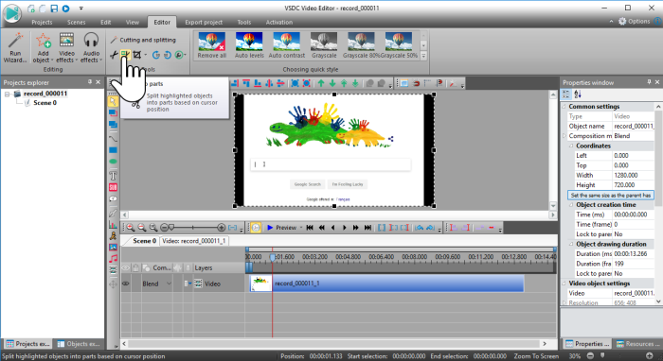
Task: Click the Add object star icon
Action: [x=44, y=41]
